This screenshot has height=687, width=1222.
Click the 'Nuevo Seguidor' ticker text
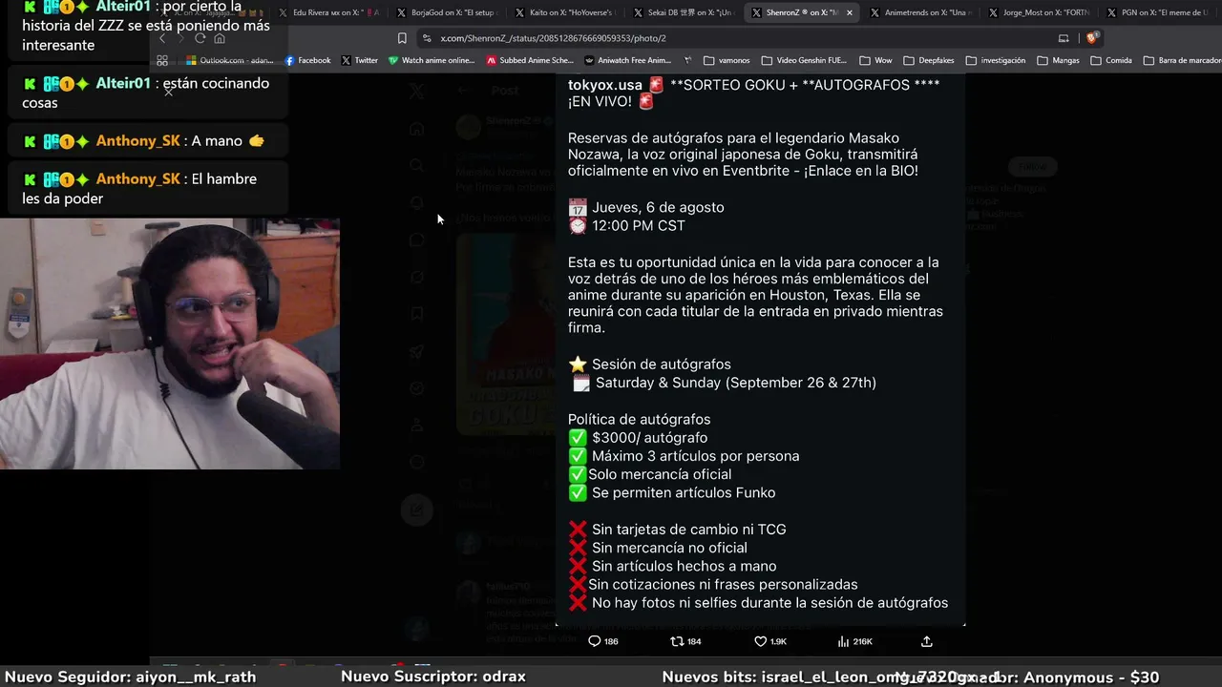[131, 677]
